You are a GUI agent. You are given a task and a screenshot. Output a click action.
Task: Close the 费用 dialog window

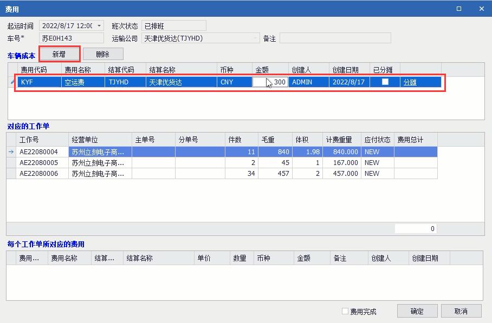[x=482, y=9]
